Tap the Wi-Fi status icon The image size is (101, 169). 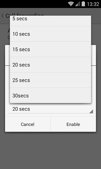point(71,4)
